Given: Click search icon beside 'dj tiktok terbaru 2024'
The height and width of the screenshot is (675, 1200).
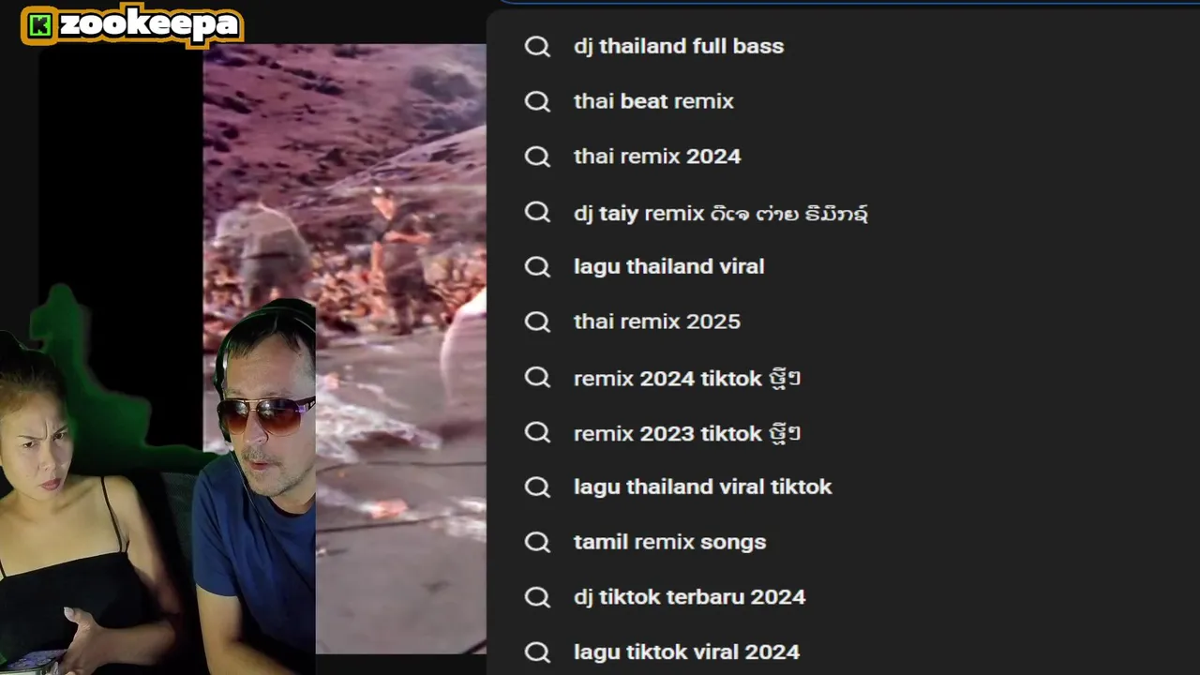Looking at the screenshot, I should [x=537, y=597].
